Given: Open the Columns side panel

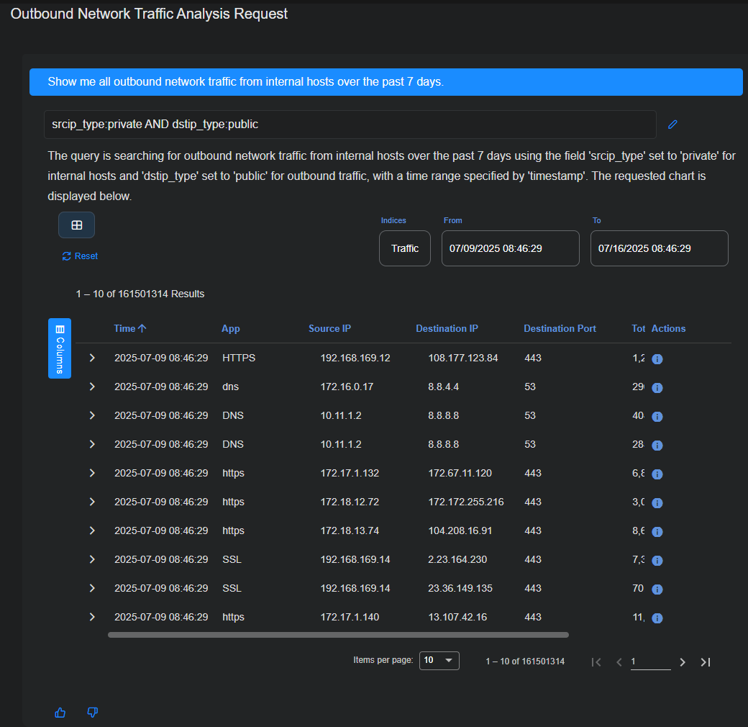Looking at the screenshot, I should point(60,348).
